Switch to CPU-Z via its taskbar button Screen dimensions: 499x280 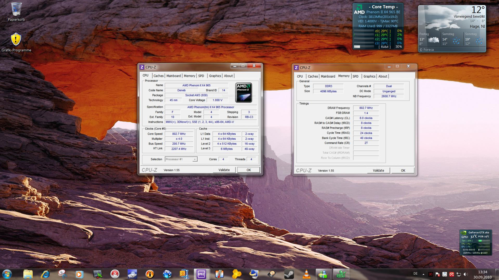(202, 274)
